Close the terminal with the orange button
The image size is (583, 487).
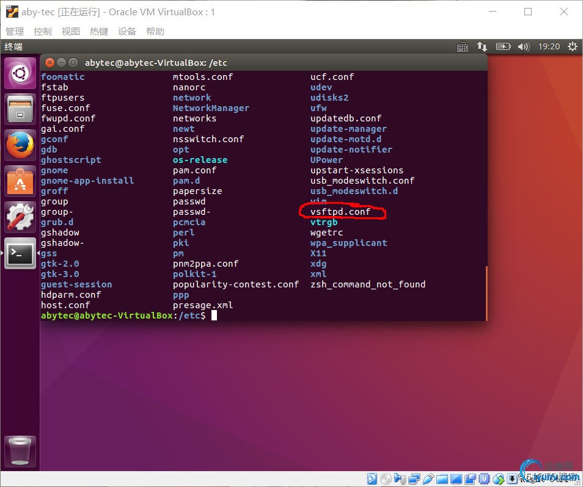tap(50, 62)
